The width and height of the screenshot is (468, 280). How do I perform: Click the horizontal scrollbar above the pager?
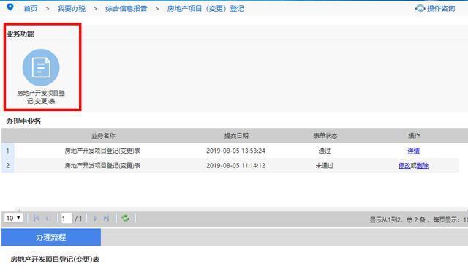(241, 209)
